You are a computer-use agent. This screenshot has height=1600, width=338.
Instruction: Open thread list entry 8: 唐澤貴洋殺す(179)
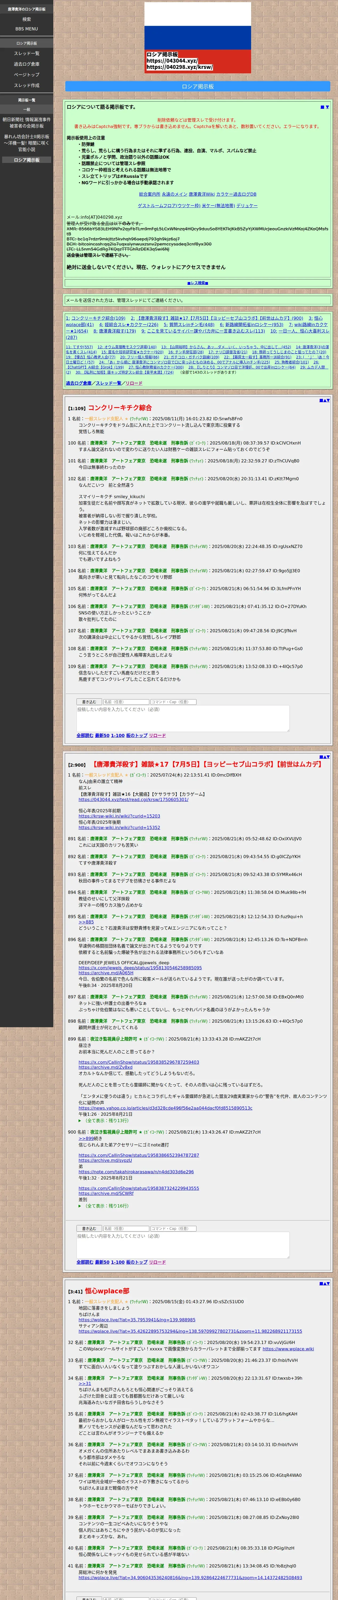pos(114,331)
